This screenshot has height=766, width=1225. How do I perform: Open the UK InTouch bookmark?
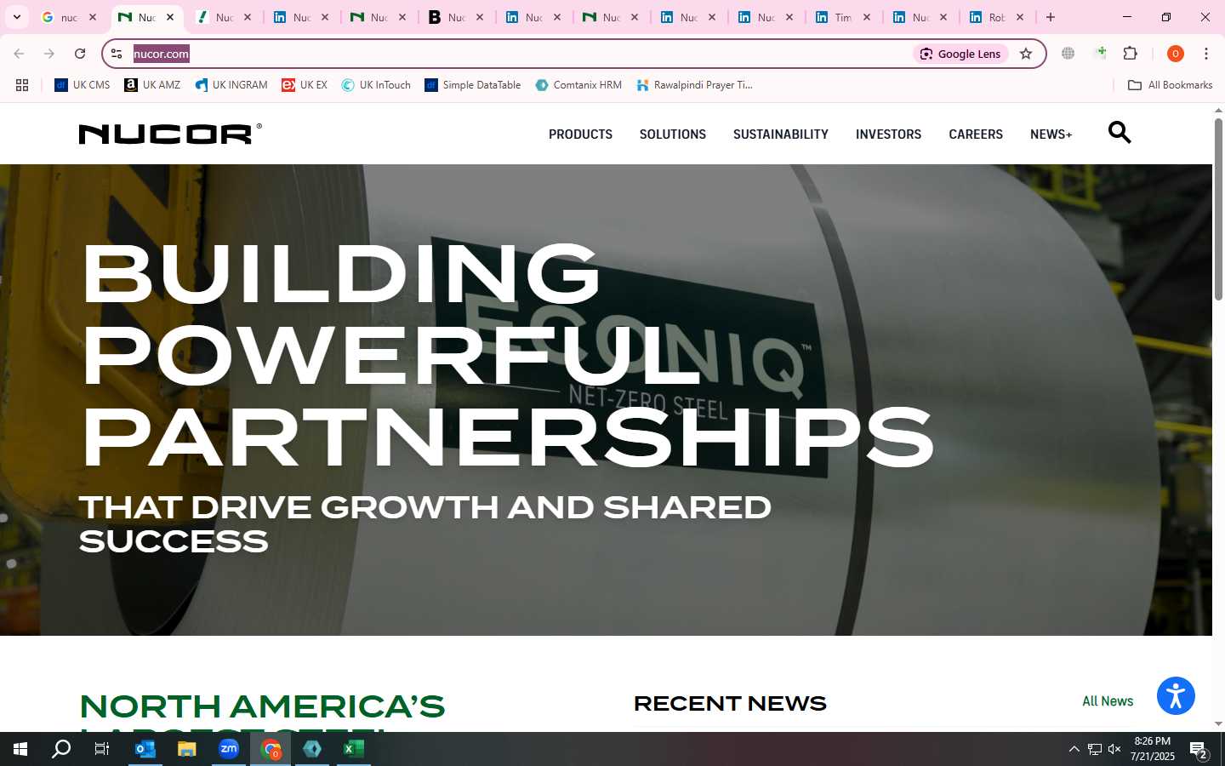tap(376, 85)
